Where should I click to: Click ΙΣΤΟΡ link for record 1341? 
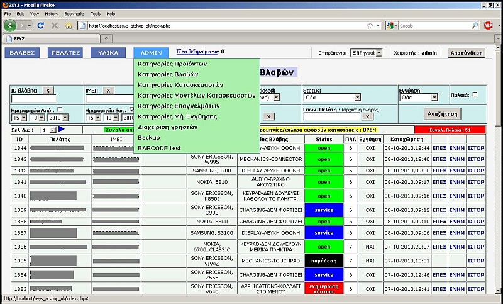[x=476, y=182]
